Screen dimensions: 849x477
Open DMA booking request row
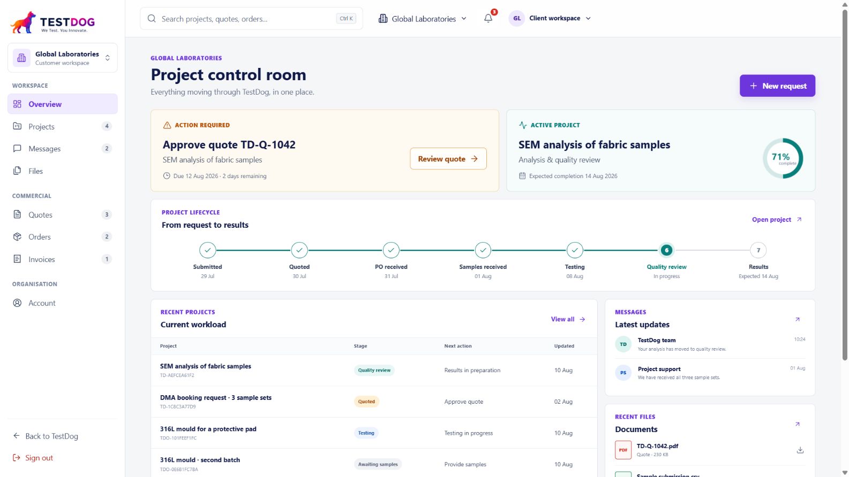point(374,402)
